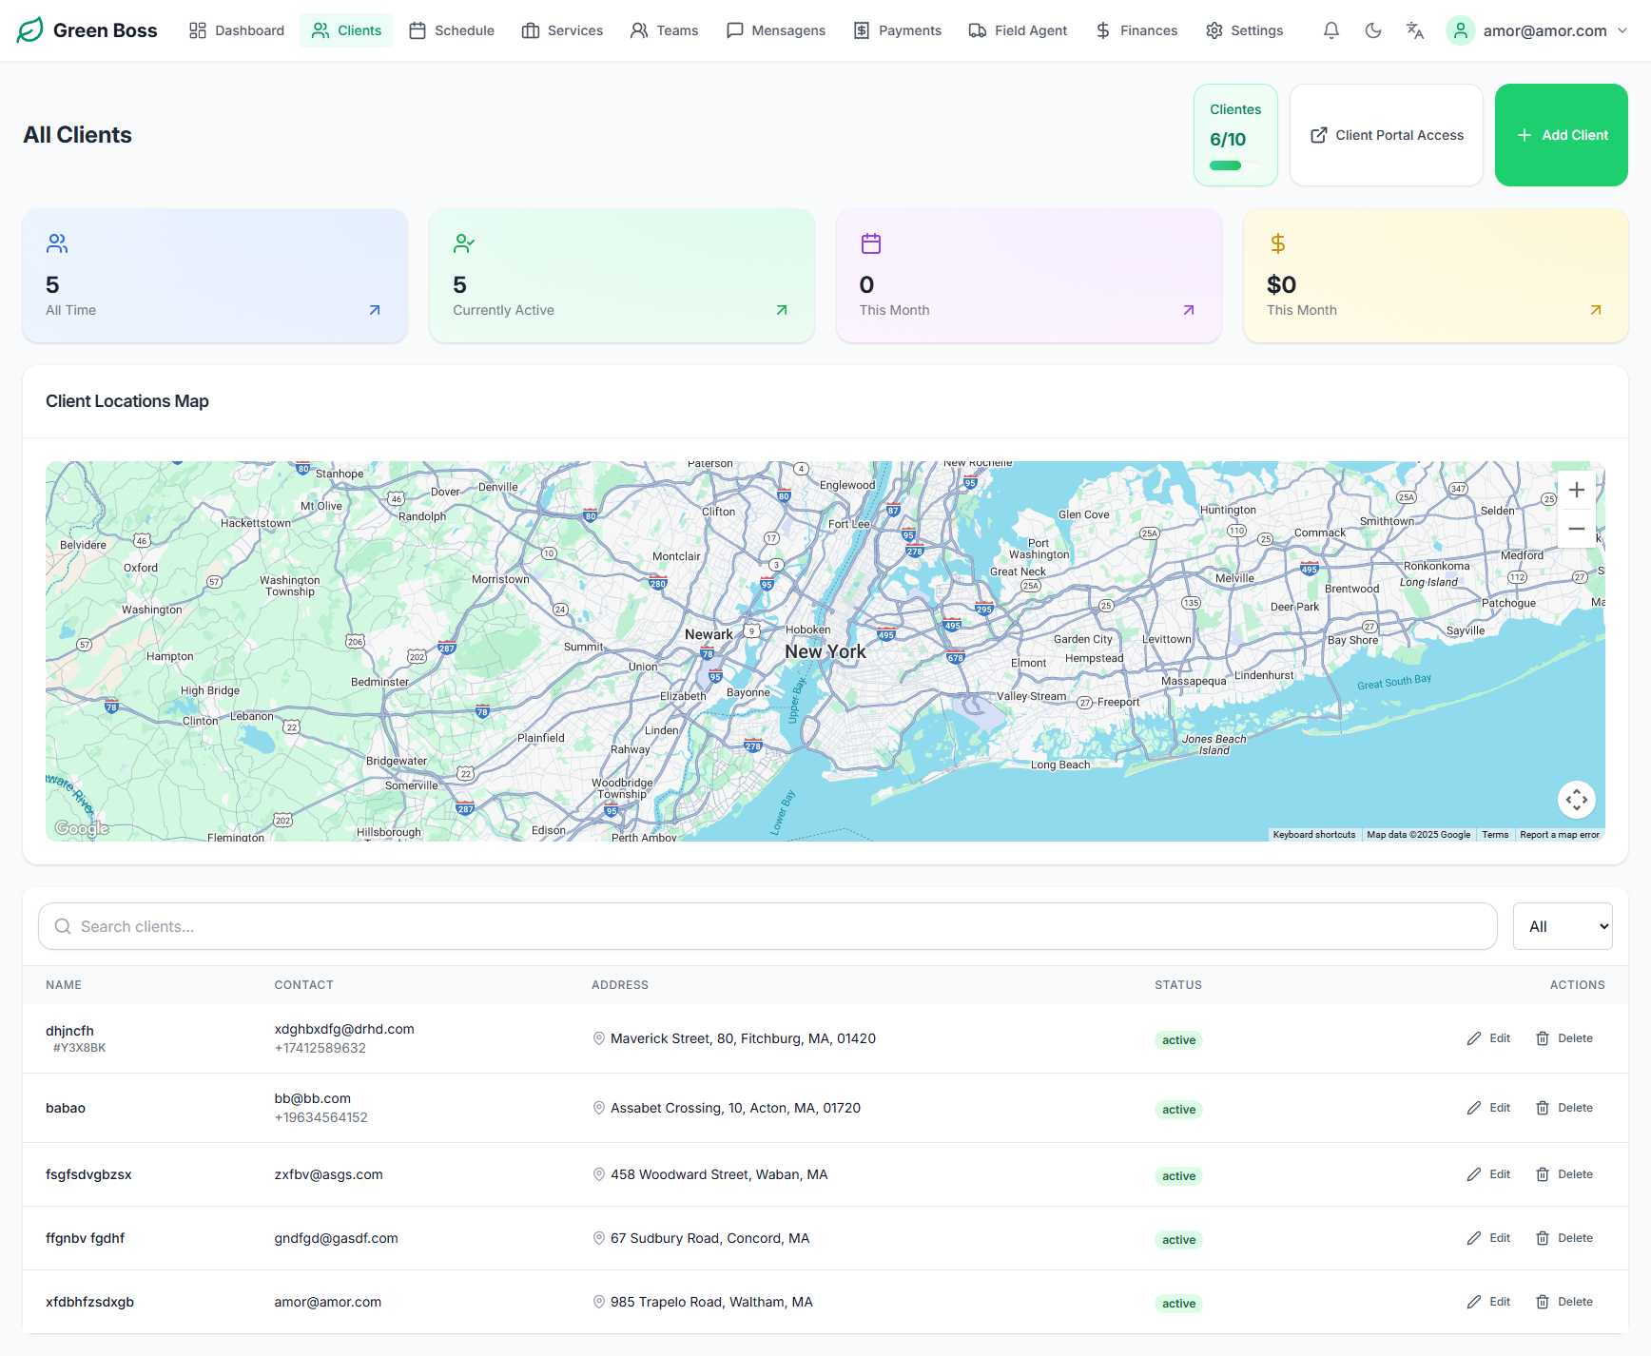Edit the babao client
This screenshot has width=1651, height=1356.
click(1488, 1108)
